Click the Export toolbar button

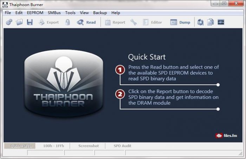tap(48, 22)
